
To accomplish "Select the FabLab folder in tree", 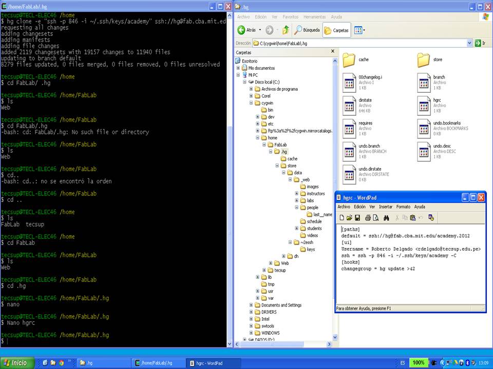I will point(277,145).
